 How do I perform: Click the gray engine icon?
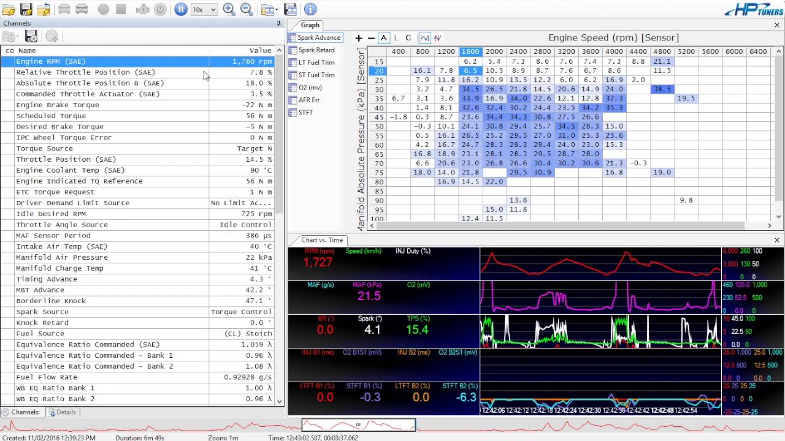(x=143, y=9)
